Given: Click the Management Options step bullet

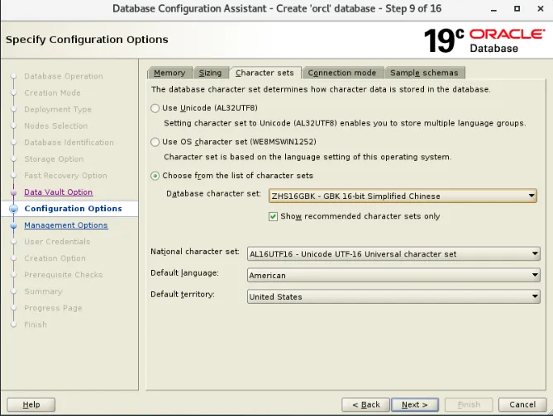Looking at the screenshot, I should pos(13,225).
